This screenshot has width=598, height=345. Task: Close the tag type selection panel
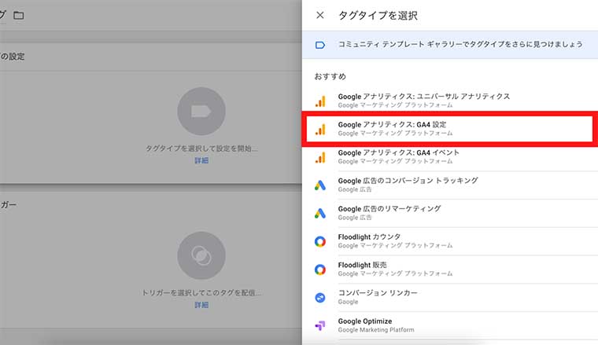[x=320, y=15]
